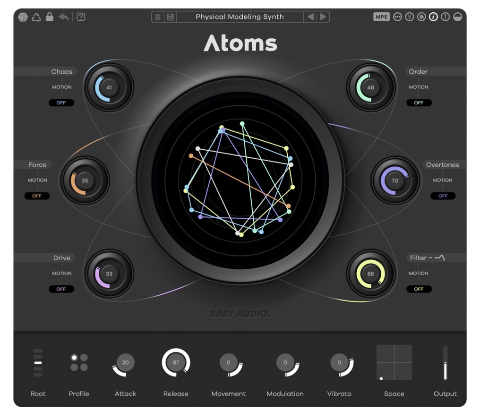Open the preset list via the hamburger icon
480x419 pixels.
(x=157, y=17)
